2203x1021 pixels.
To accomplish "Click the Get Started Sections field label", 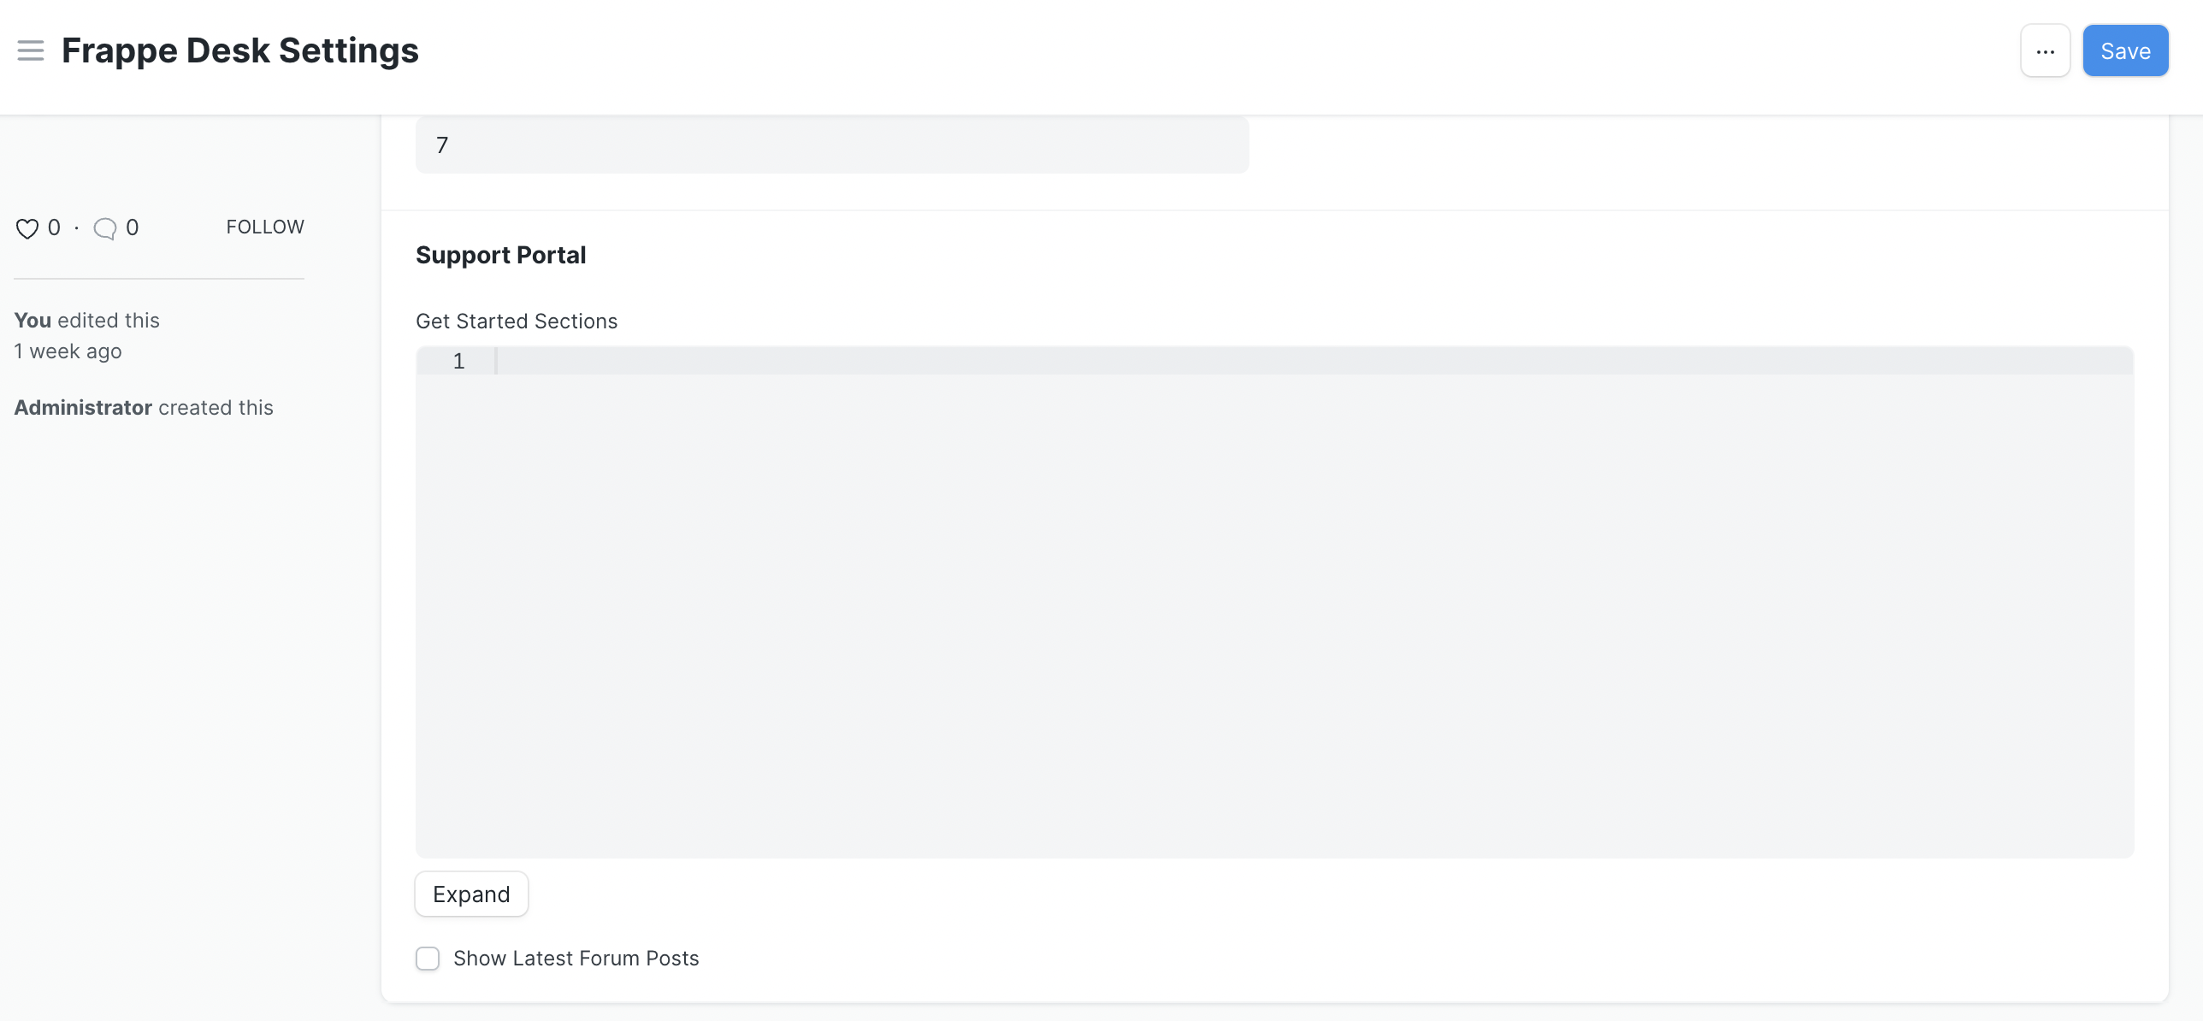I will 516,321.
